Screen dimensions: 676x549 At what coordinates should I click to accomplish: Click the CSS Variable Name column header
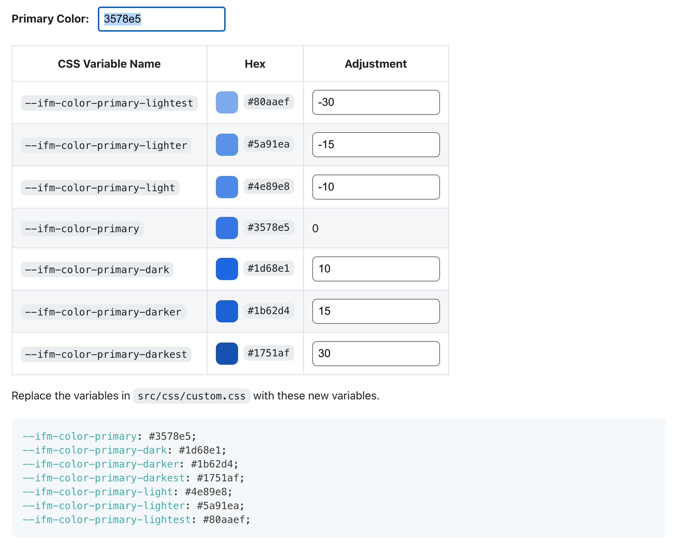109,64
